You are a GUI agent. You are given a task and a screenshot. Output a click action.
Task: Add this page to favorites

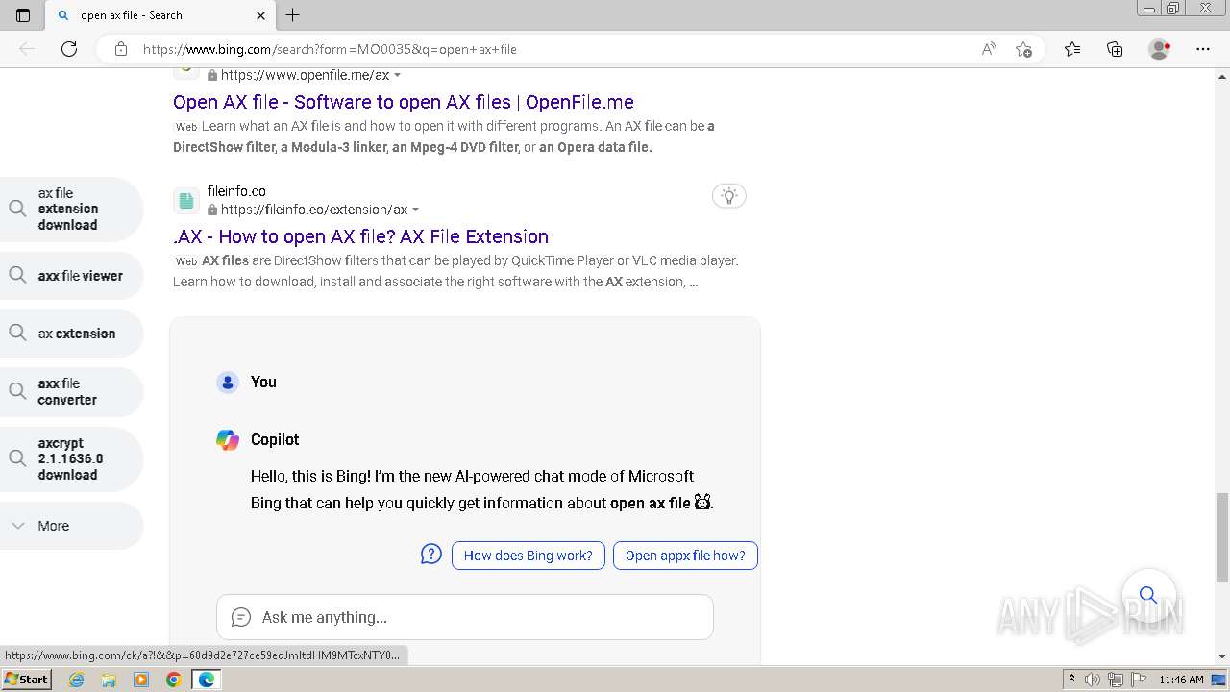(1023, 49)
